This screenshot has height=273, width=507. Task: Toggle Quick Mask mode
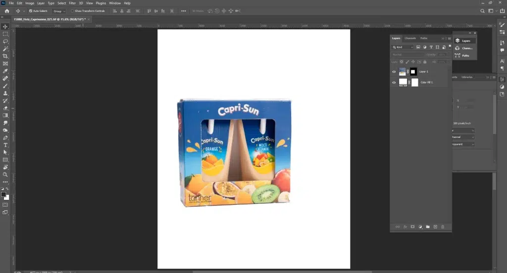pyautogui.click(x=5, y=205)
